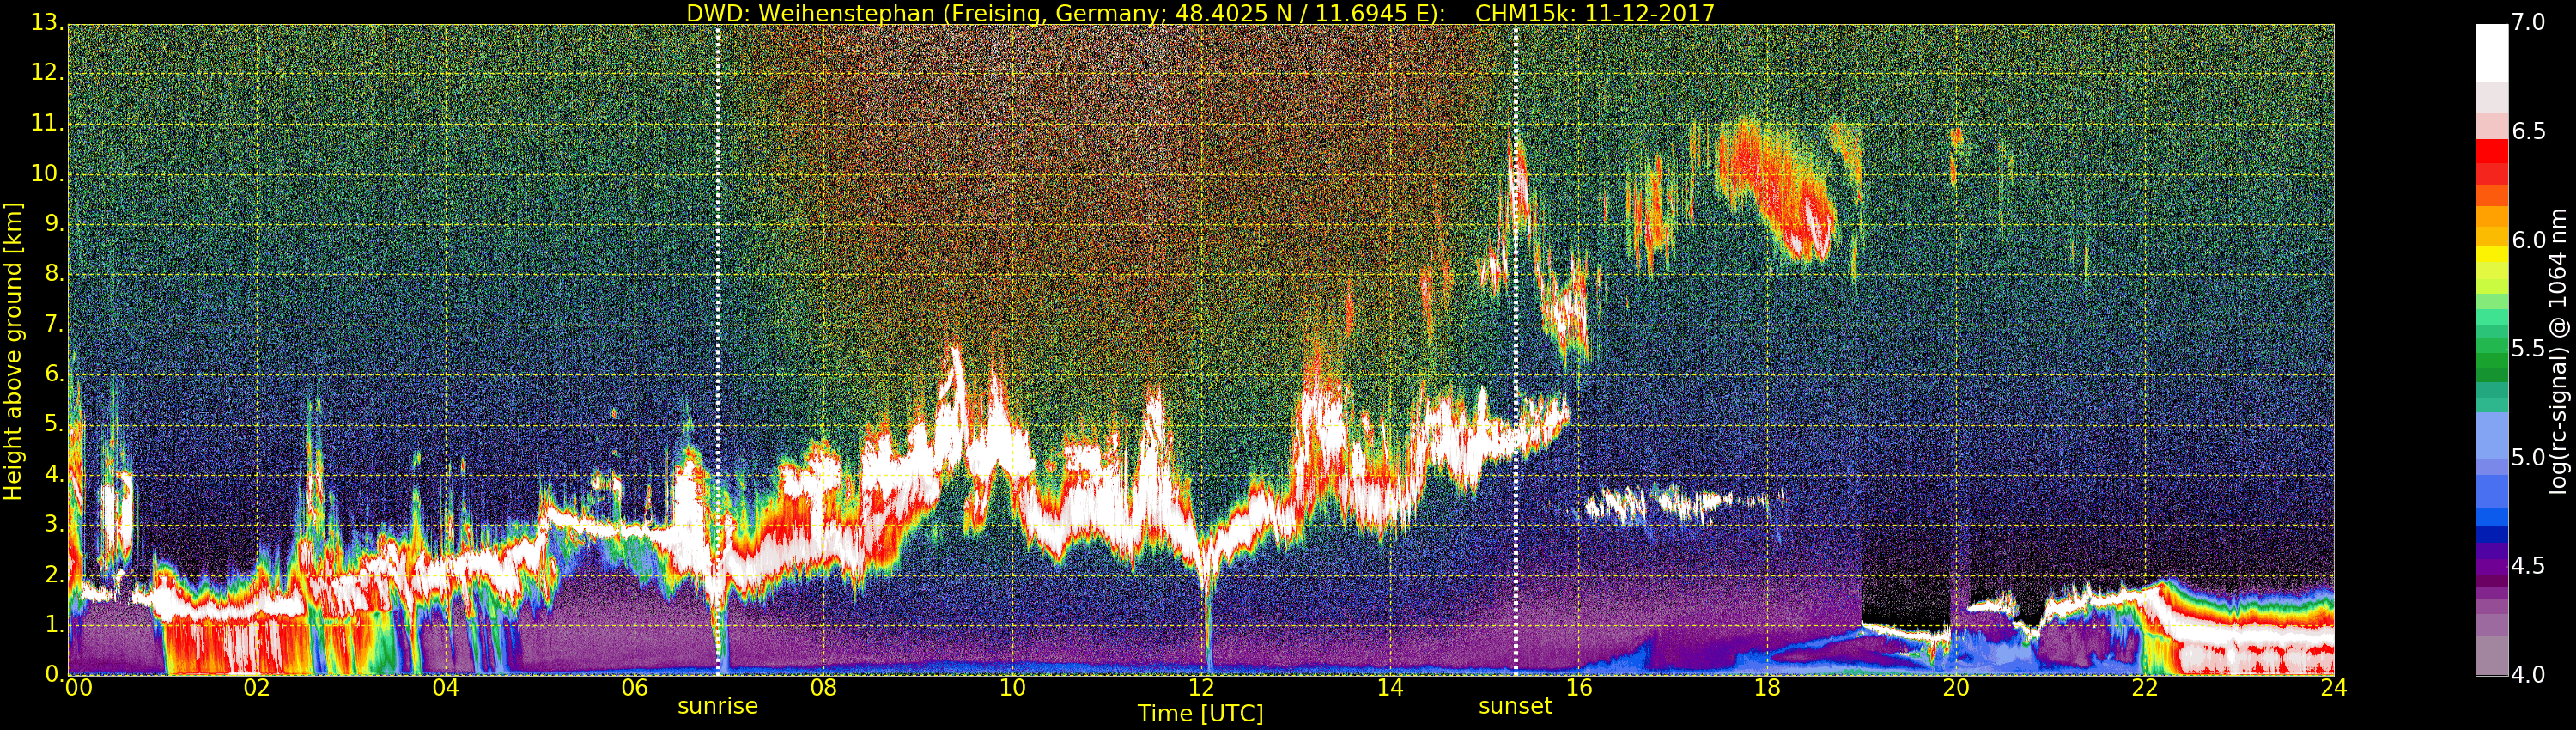Viewport: 2576px width, 730px height.
Task: Click the white dotted sunrise line in plot
Action: (718, 350)
